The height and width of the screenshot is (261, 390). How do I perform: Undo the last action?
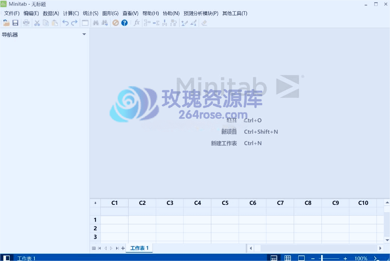click(66, 23)
